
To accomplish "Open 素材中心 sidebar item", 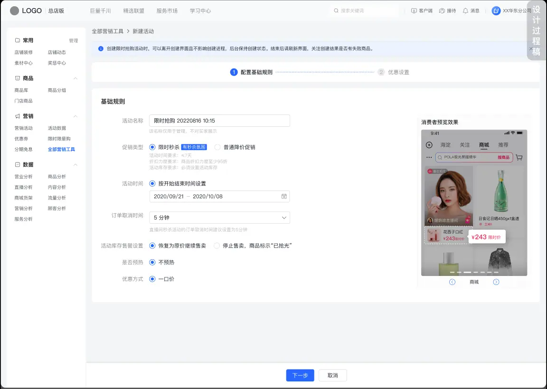I will coord(23,63).
